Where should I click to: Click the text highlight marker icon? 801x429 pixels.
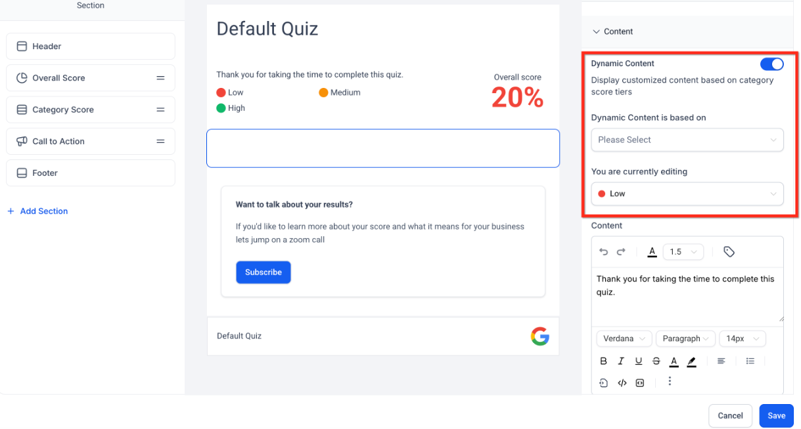691,361
